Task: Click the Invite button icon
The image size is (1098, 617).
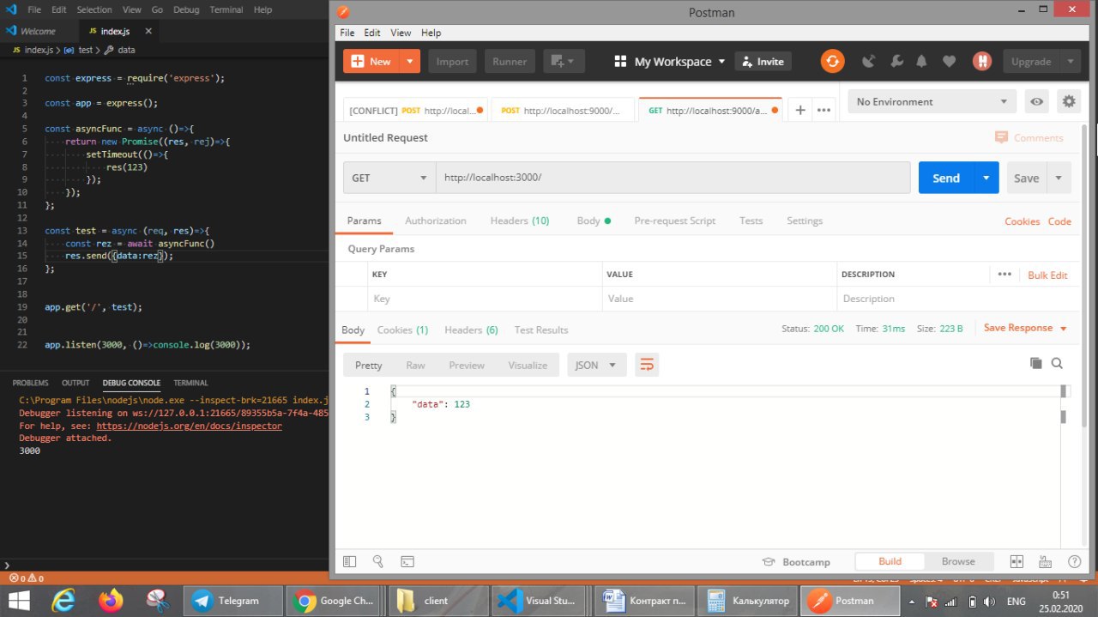Action: (x=746, y=61)
